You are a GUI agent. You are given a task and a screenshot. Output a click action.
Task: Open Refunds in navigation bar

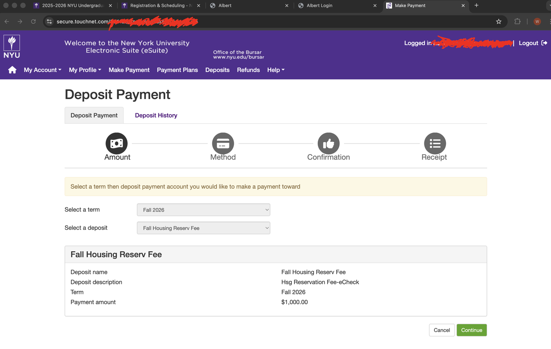point(248,70)
